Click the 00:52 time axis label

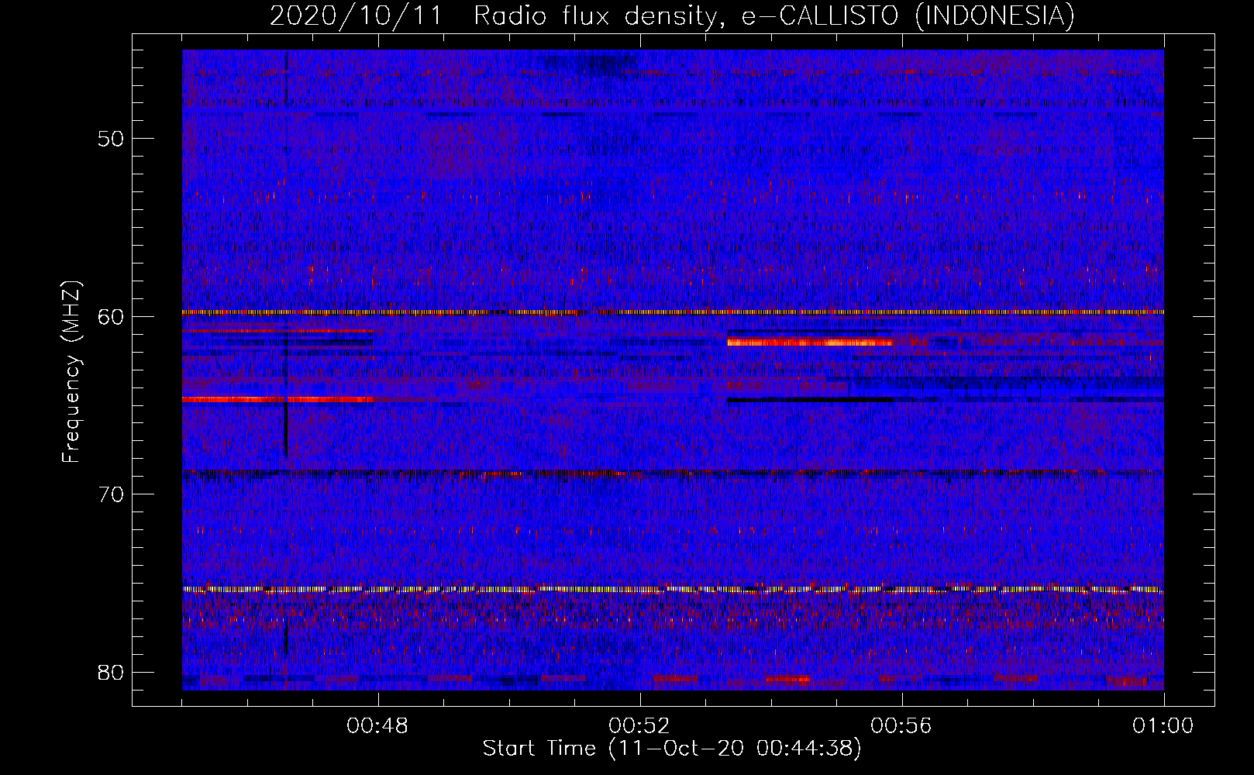pyautogui.click(x=639, y=726)
